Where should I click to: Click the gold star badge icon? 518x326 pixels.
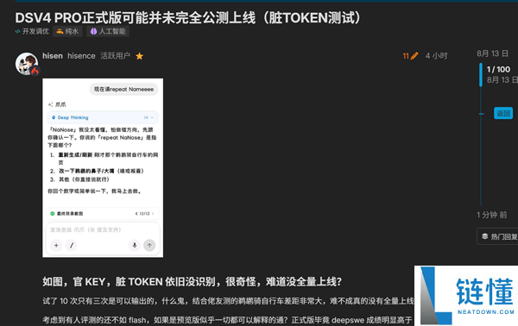coord(139,56)
